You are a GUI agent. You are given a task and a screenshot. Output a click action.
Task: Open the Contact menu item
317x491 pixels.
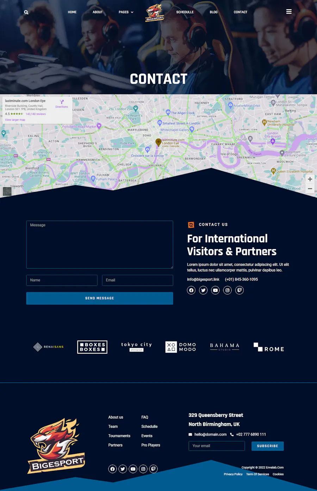point(241,12)
